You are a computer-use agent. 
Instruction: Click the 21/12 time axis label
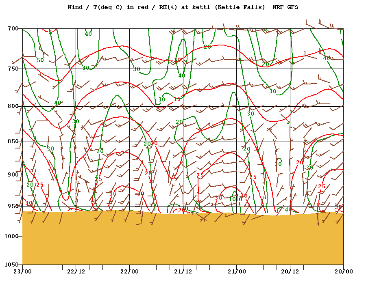point(183,272)
